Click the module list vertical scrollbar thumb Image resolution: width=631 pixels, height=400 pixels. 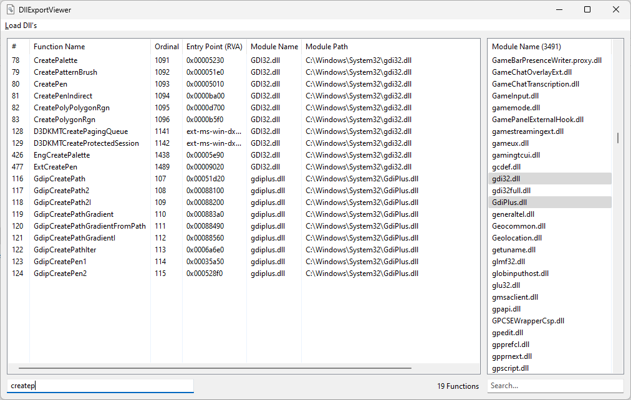618,138
